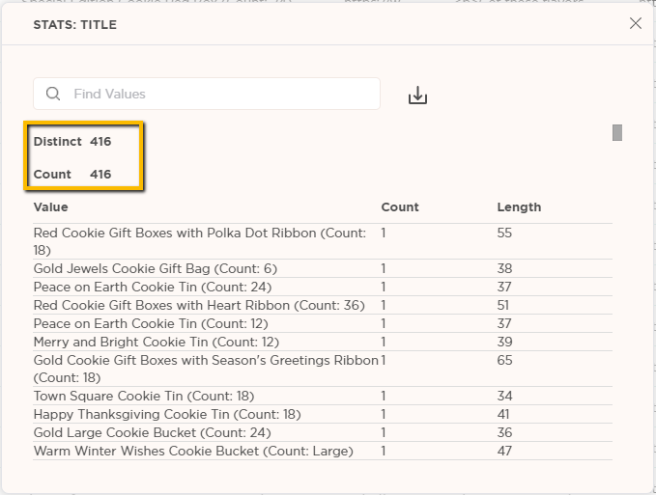The image size is (656, 495).
Task: Select the Red Cookie Gift Boxes Polka Dot row
Action: pos(323,241)
